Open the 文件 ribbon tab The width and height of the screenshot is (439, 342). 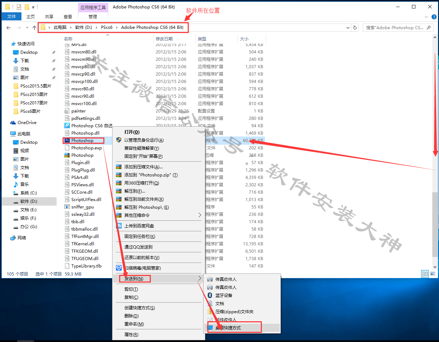12,17
